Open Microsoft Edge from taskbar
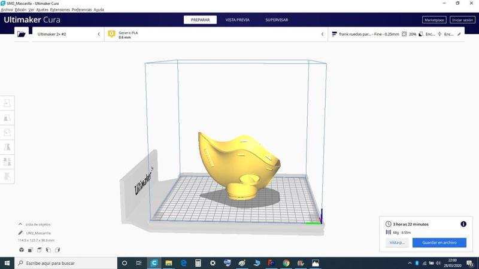This screenshot has width=479, height=269. point(183,263)
